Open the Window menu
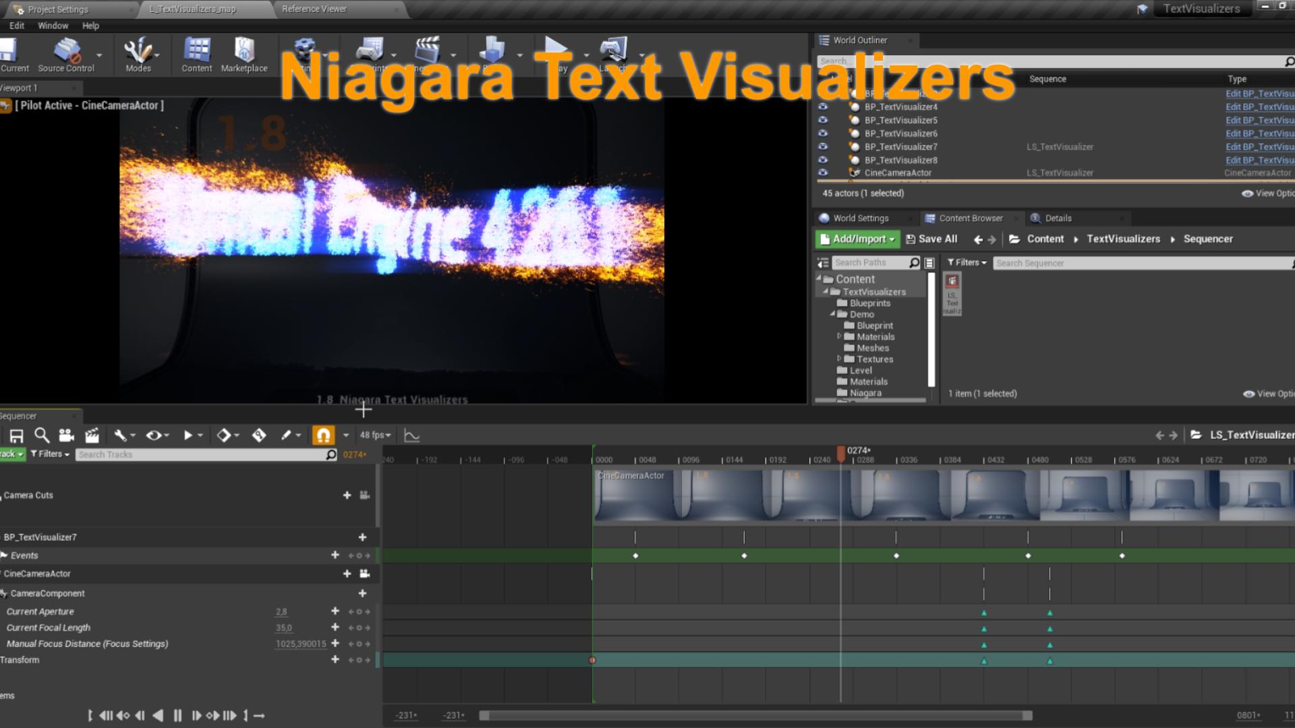Image resolution: width=1295 pixels, height=728 pixels. pos(53,26)
